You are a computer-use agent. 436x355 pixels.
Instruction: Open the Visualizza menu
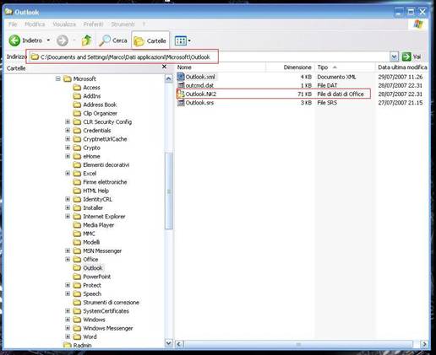[64, 24]
